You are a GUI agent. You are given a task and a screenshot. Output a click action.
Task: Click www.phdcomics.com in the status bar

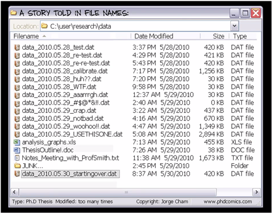pyautogui.click(x=228, y=201)
